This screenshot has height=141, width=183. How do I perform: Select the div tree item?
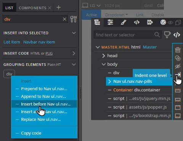pyautogui.click(x=116, y=73)
